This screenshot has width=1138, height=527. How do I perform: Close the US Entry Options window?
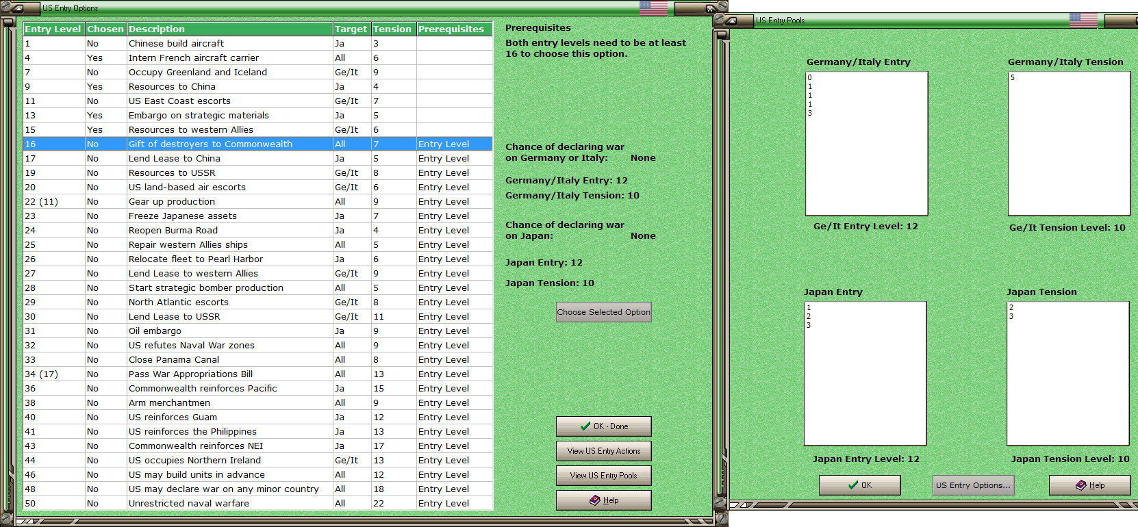(710, 8)
